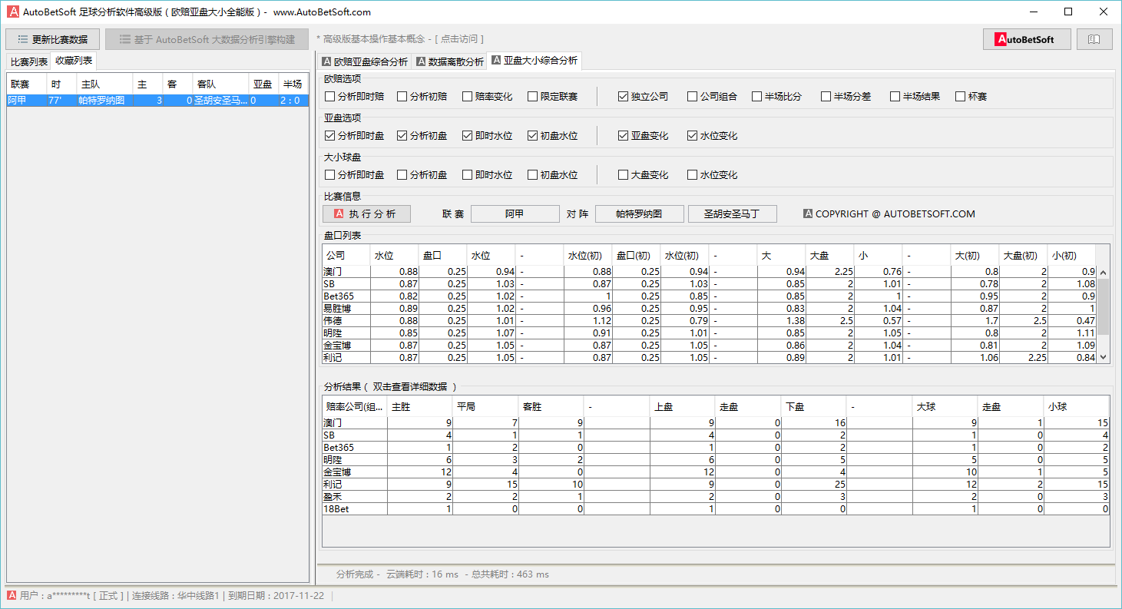Select 澳门 row in 盘口列表
Viewport: 1122px width, 609px height.
[709, 272]
